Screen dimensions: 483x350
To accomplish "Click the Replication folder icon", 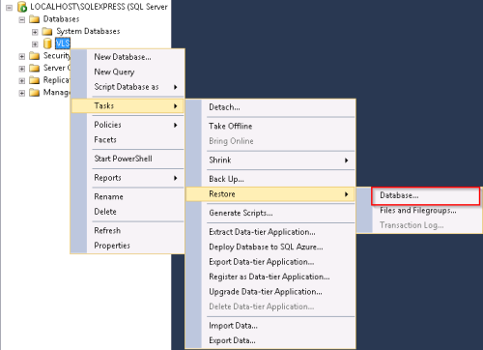I will click(x=34, y=80).
